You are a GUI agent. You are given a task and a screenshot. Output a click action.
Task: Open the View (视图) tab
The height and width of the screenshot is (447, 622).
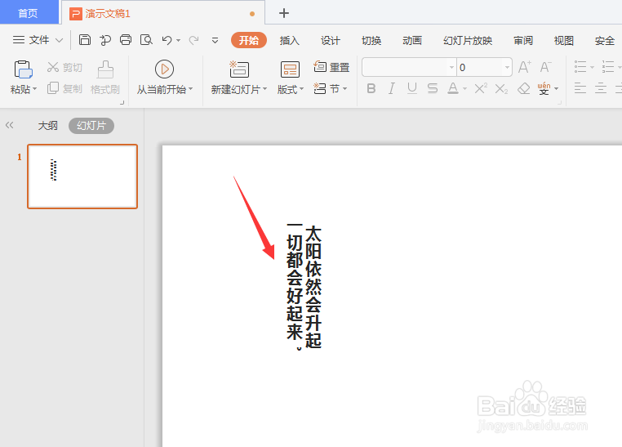[x=564, y=40]
